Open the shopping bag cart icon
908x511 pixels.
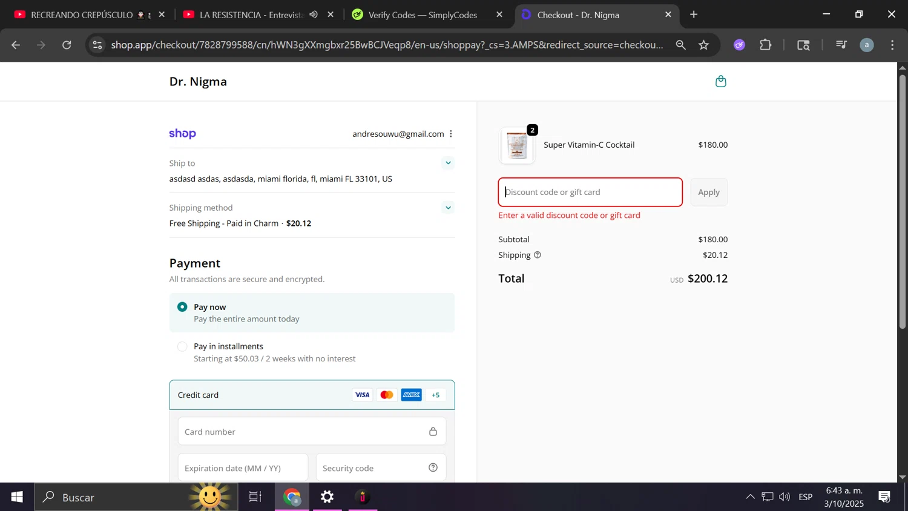(x=720, y=81)
